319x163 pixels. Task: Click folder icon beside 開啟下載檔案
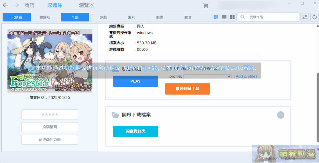115,115
